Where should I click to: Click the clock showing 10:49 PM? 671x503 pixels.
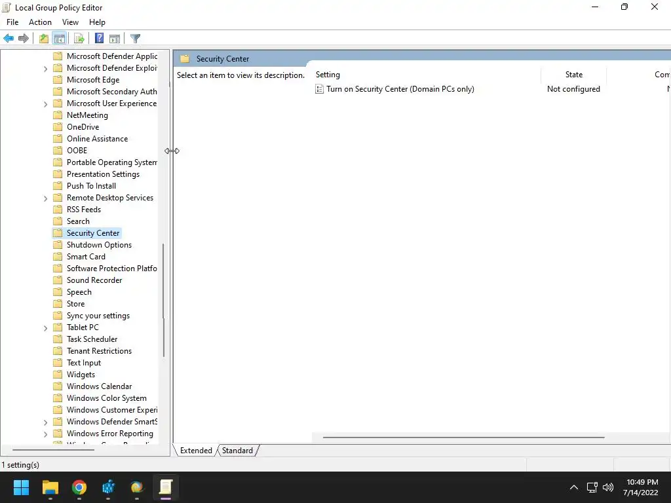coord(642,482)
